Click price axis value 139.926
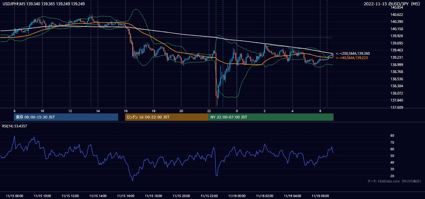Viewport: 425px width, 199px height. (396, 36)
